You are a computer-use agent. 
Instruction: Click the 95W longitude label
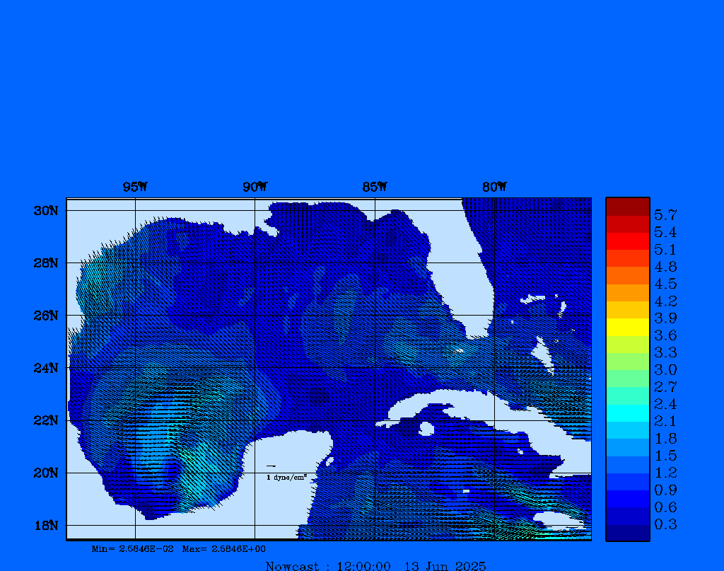(135, 187)
